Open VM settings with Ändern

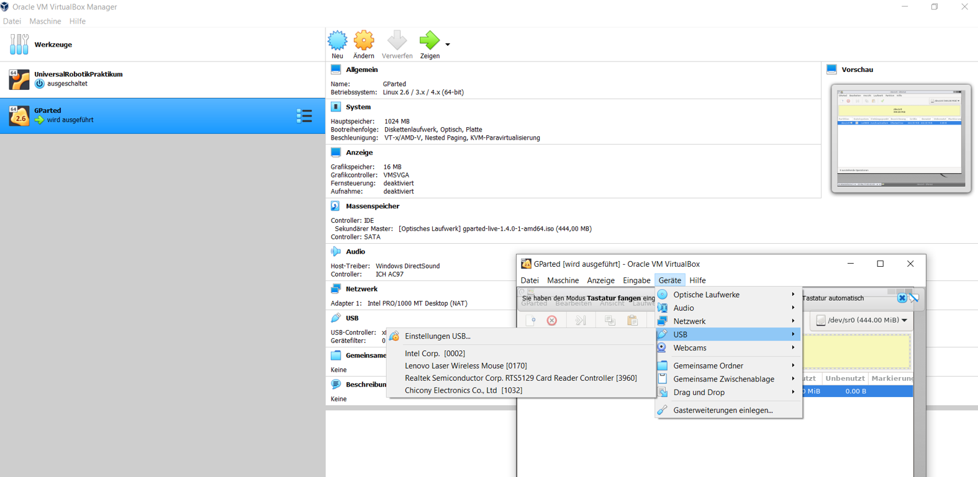pos(364,45)
